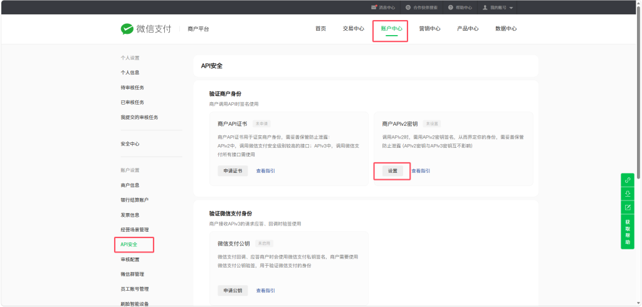The height and width of the screenshot is (307, 642).
Task: Open 审核配置 in the sidebar
Action: coord(130,259)
